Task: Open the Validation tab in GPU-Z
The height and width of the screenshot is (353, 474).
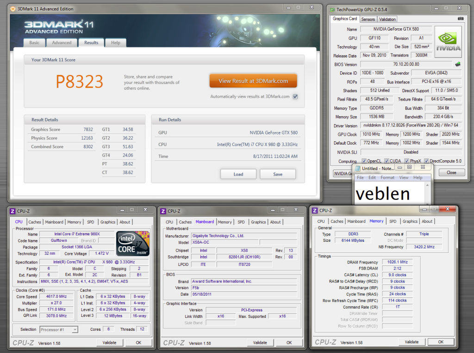Action: tap(387, 19)
